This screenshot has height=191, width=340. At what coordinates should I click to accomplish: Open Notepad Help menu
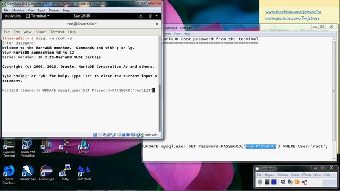click(x=186, y=34)
